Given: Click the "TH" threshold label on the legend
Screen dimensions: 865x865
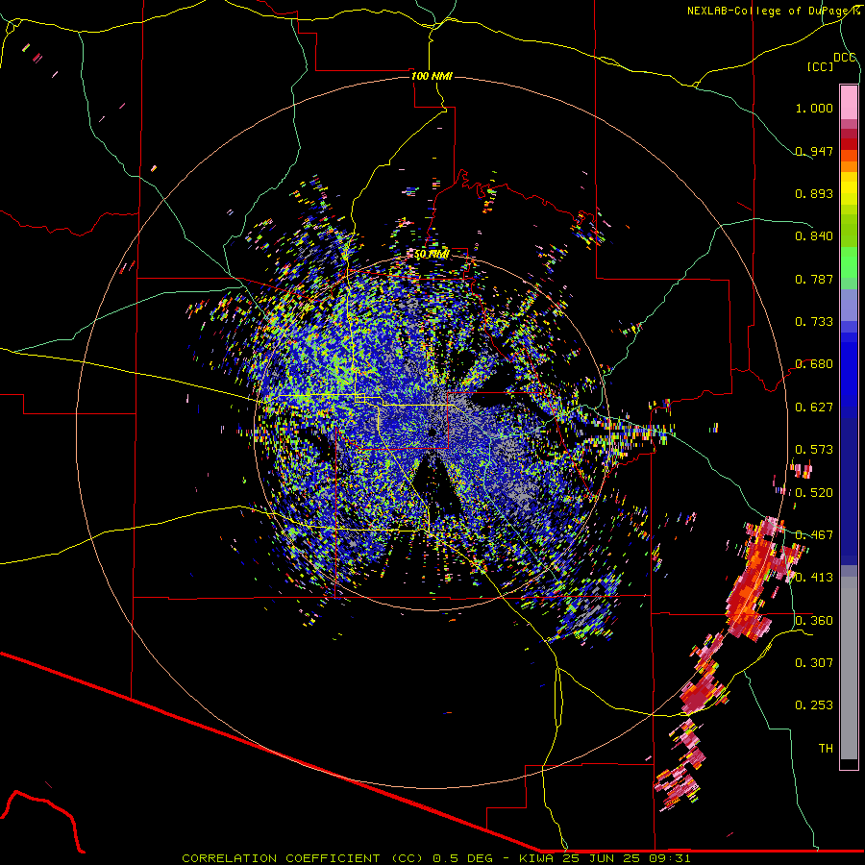Looking at the screenshot, I should tap(826, 749).
